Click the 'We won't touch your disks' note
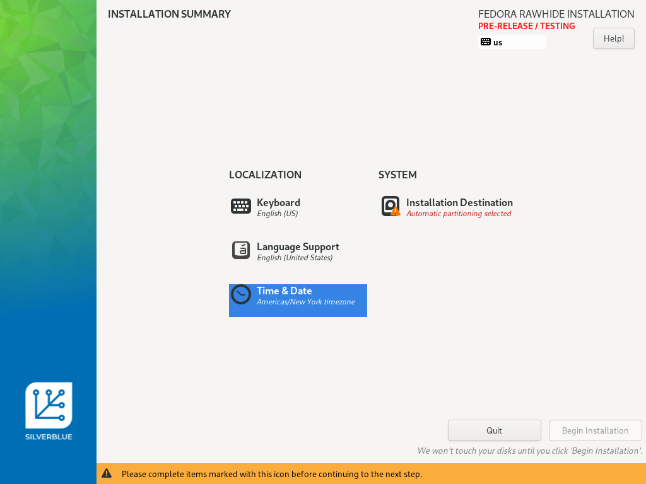Image resolution: width=646 pixels, height=484 pixels. coord(530,451)
